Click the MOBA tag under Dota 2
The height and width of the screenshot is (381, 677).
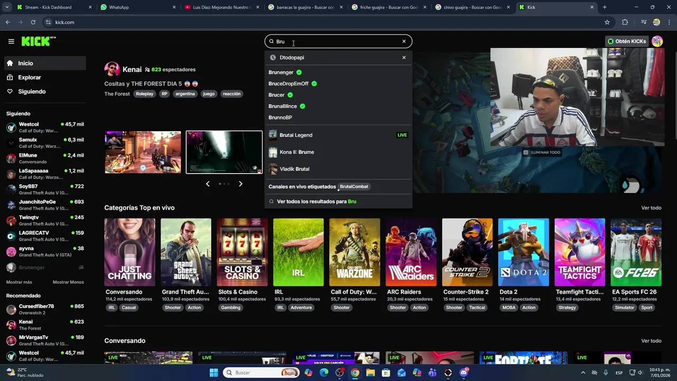click(509, 307)
